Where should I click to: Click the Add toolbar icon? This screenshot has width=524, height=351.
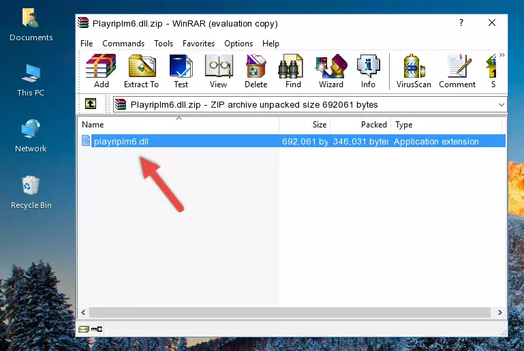tap(101, 71)
